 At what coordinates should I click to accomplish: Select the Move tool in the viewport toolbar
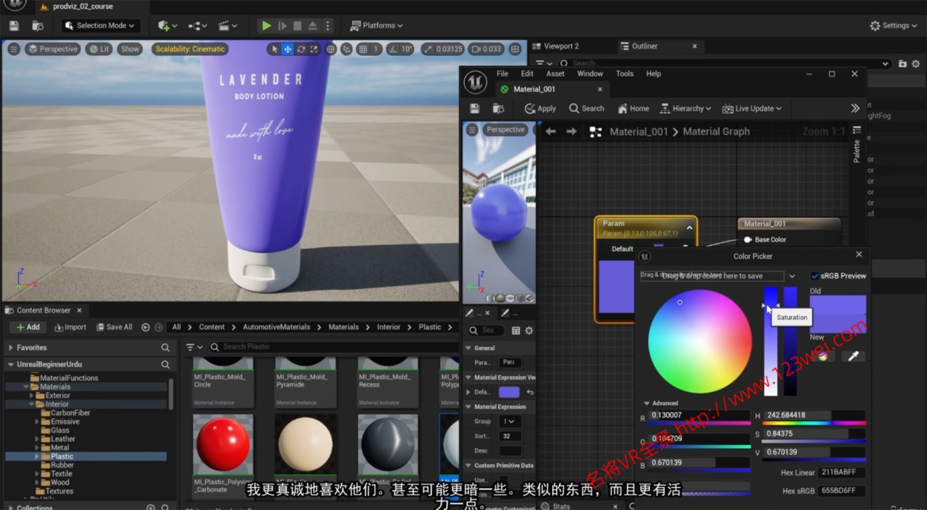tap(287, 49)
